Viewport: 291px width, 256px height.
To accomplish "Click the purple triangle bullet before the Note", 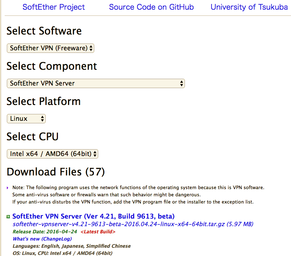I will click(x=8, y=188).
